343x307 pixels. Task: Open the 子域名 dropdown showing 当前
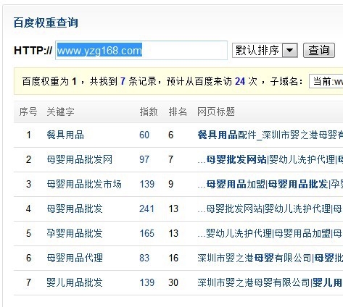pyautogui.click(x=326, y=81)
